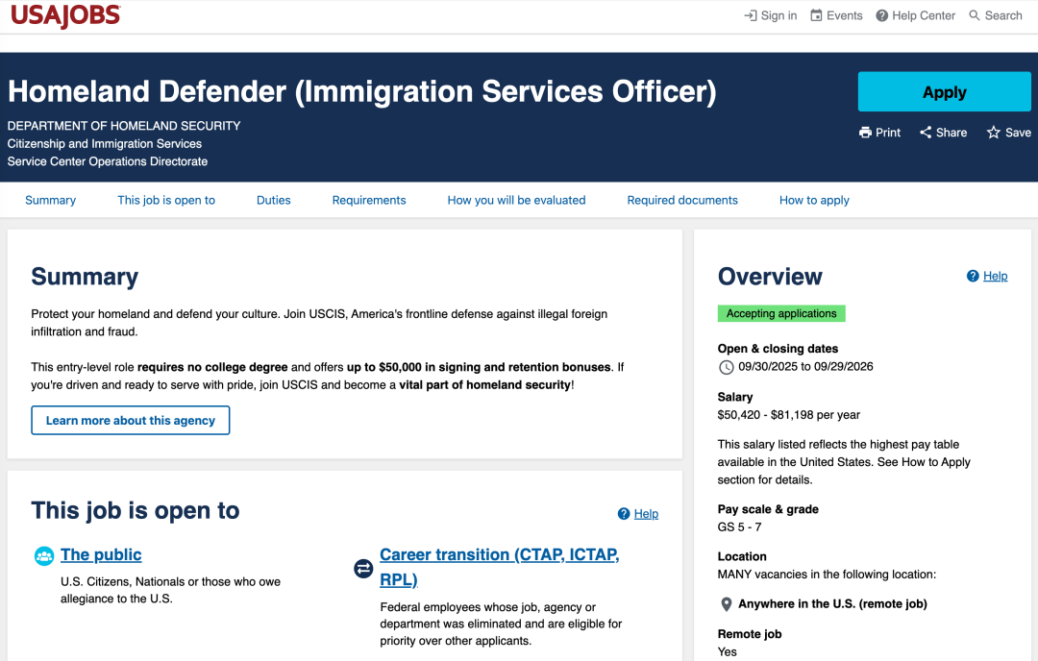Click the Remote job label

(x=750, y=634)
